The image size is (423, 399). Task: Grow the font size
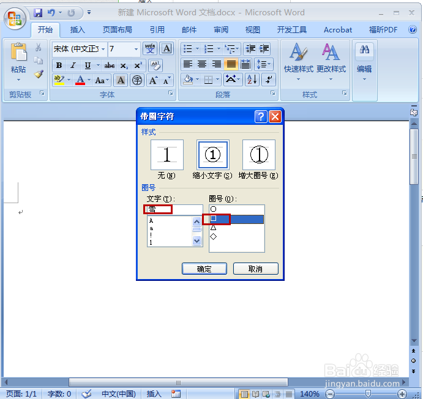click(x=153, y=80)
